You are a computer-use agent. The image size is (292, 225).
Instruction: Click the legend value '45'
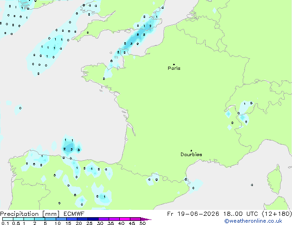click(132, 223)
